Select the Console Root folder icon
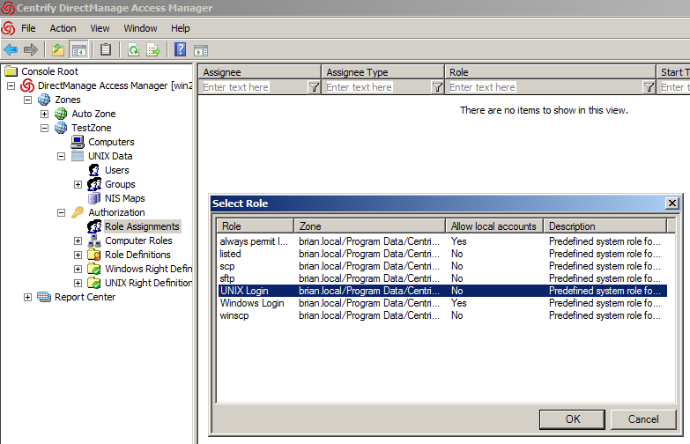This screenshot has width=690, height=444. 11,71
